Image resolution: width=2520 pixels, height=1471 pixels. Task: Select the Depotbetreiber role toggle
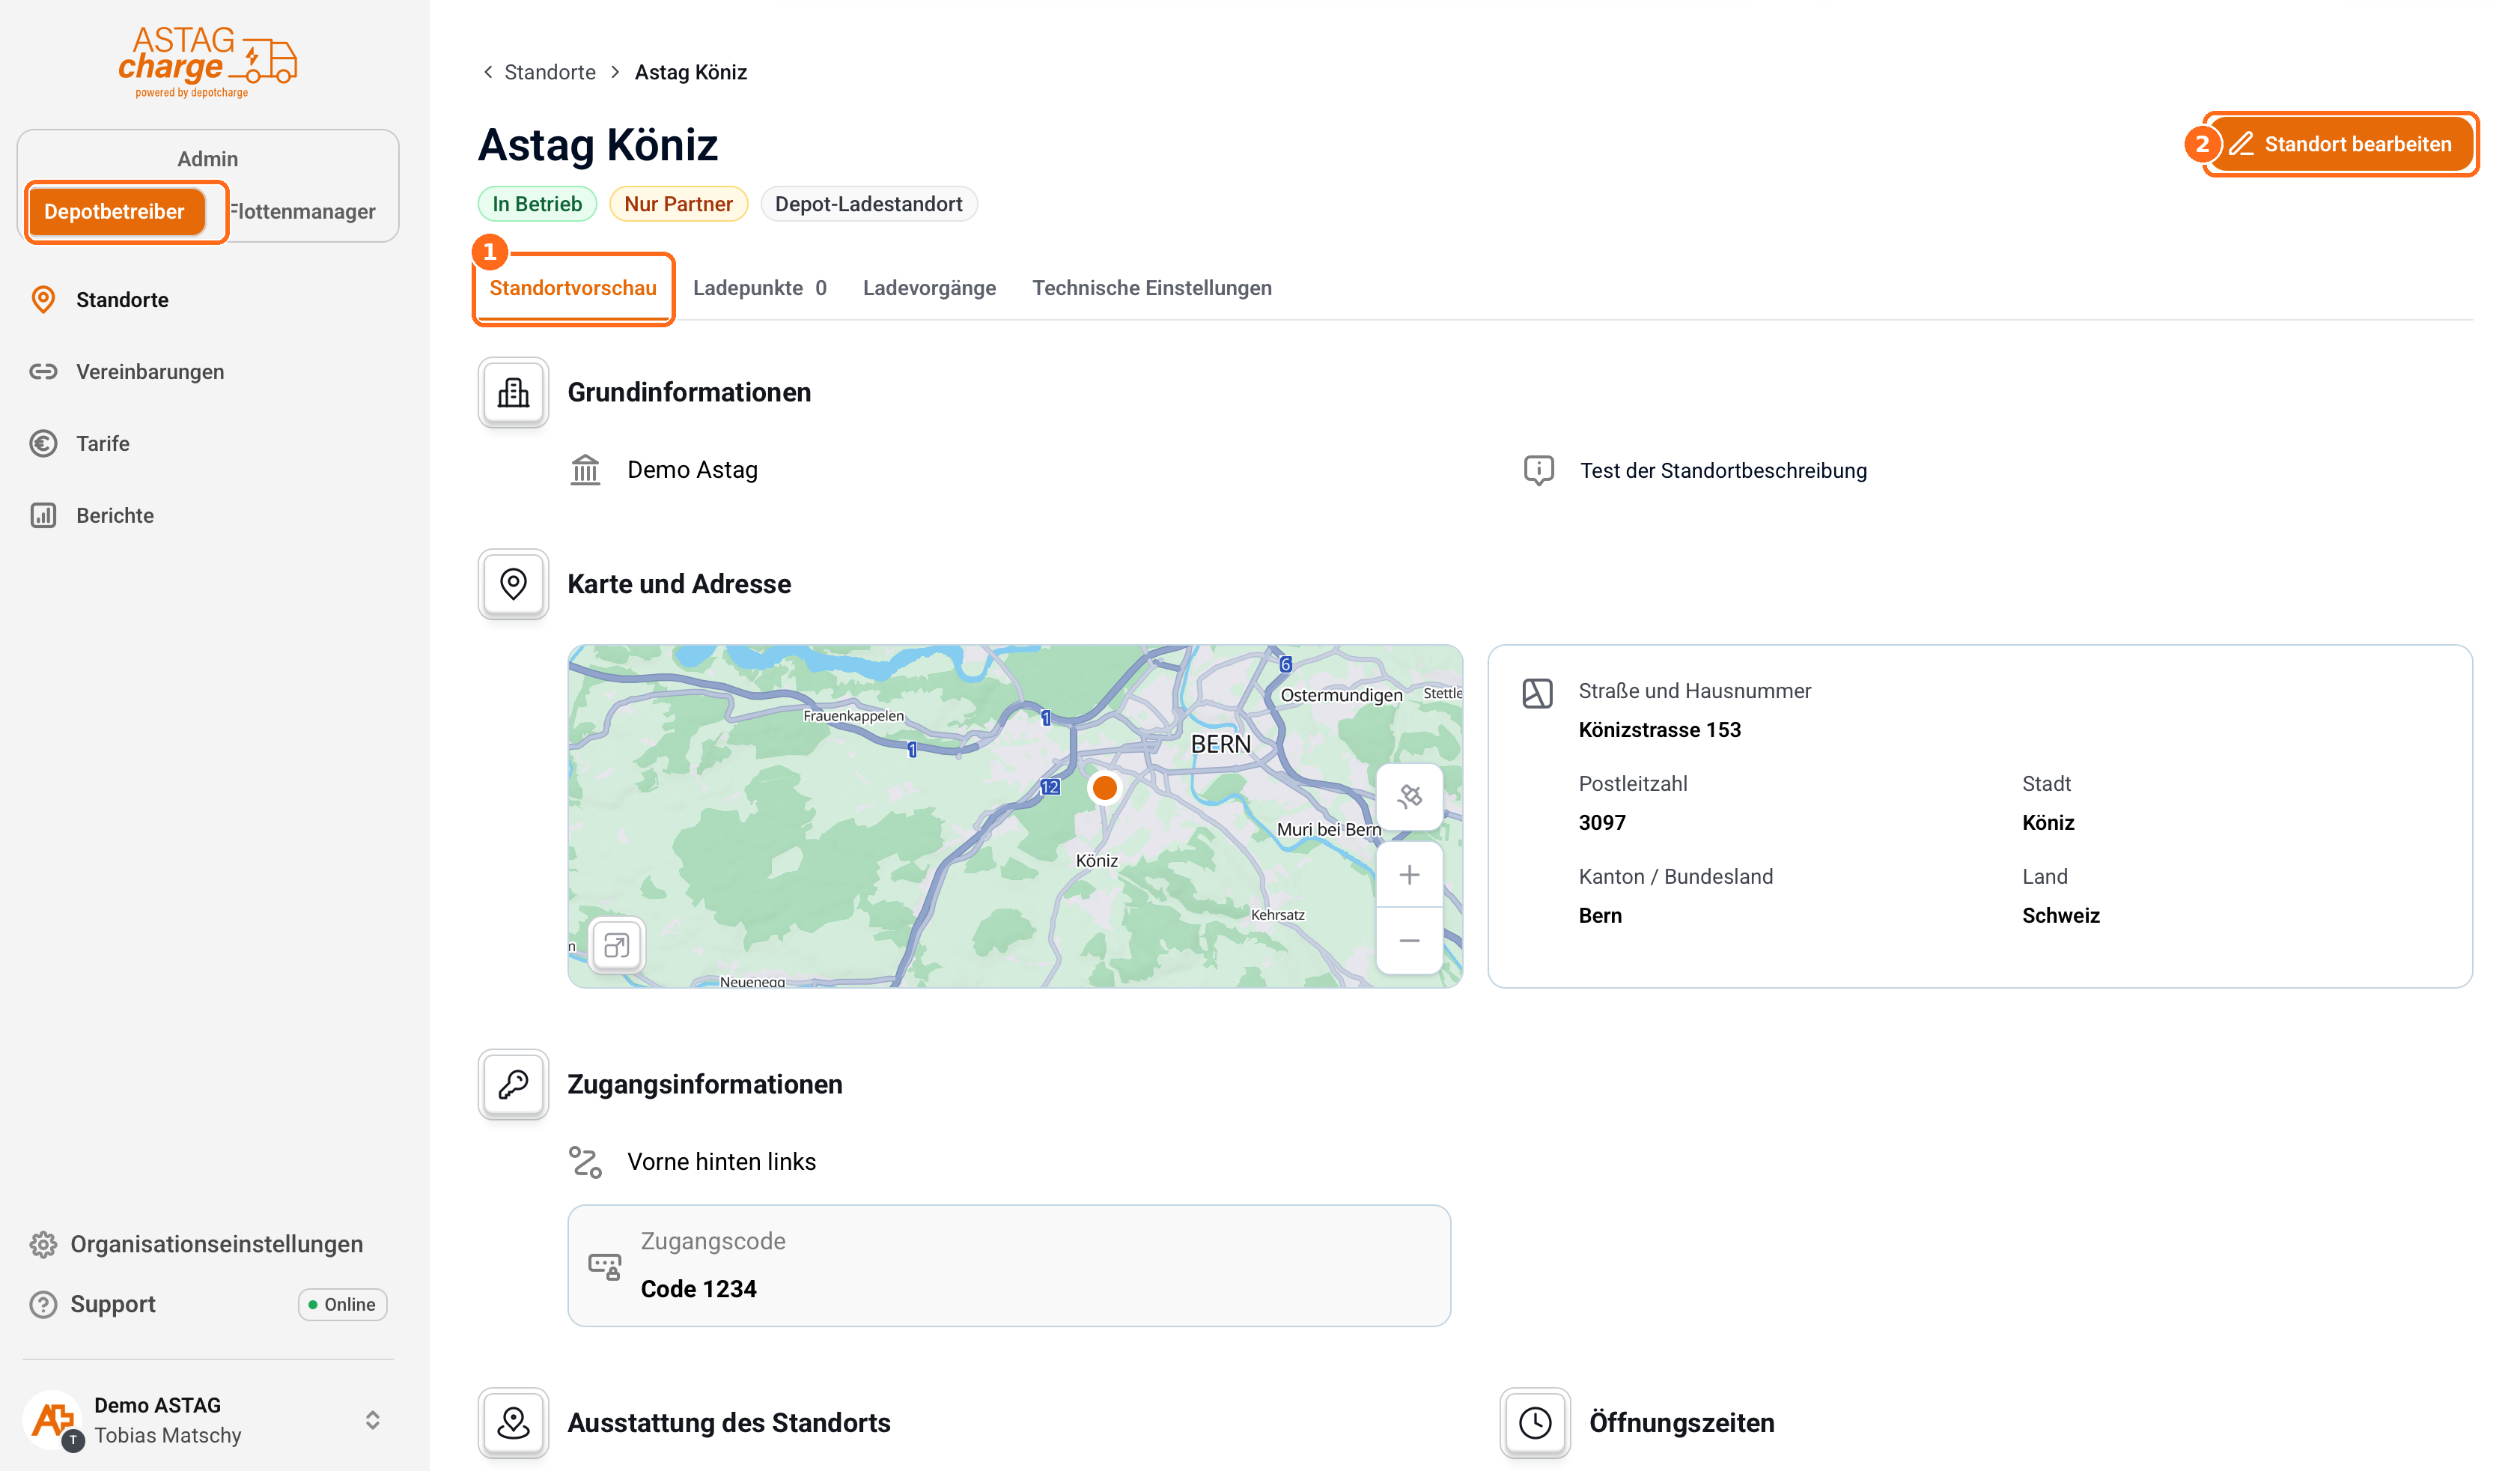pyautogui.click(x=115, y=211)
